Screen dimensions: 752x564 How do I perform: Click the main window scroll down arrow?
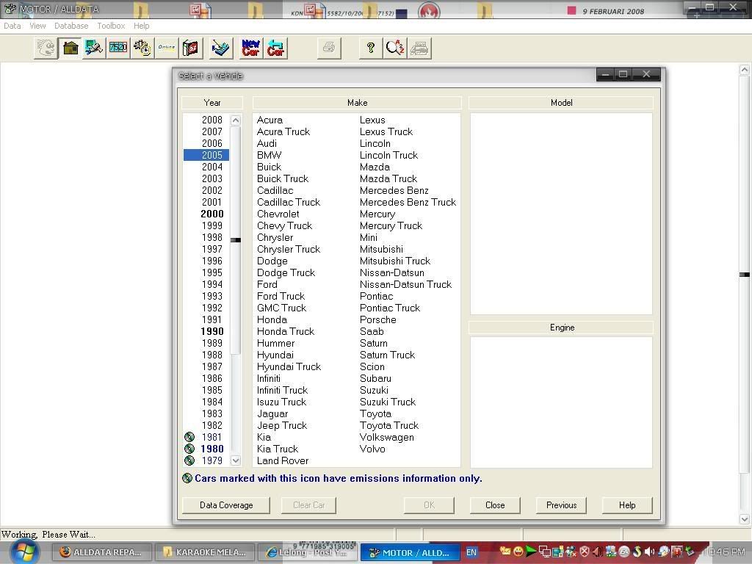[x=745, y=519]
